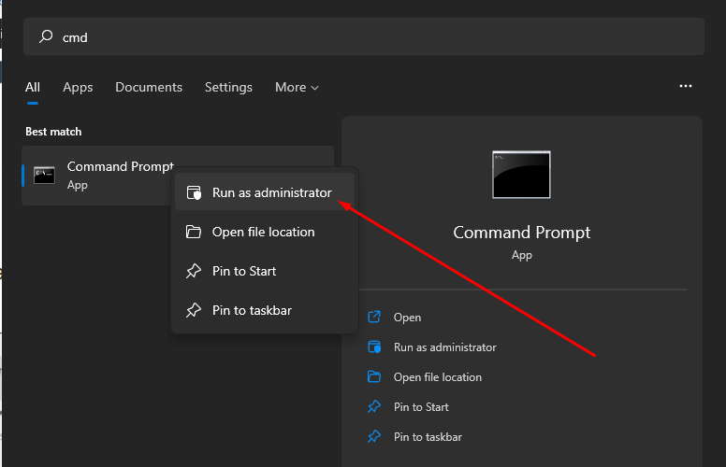Viewport: 726px width, 467px height.
Task: Click Pin to taskbar in the details pane
Action: (x=428, y=437)
